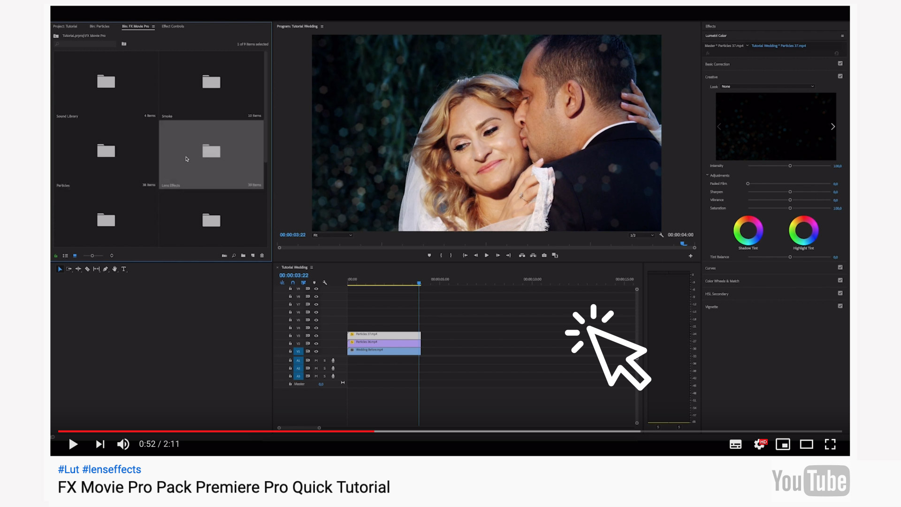
Task: Open Program Monitor wrench settings
Action: (661, 235)
